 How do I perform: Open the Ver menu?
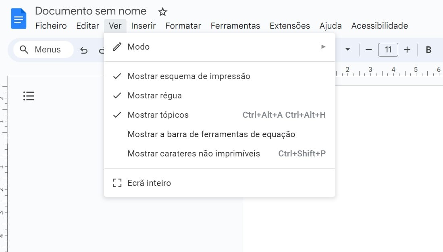115,26
